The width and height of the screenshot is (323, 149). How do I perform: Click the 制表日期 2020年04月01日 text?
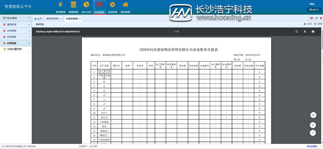[x=247, y=55]
